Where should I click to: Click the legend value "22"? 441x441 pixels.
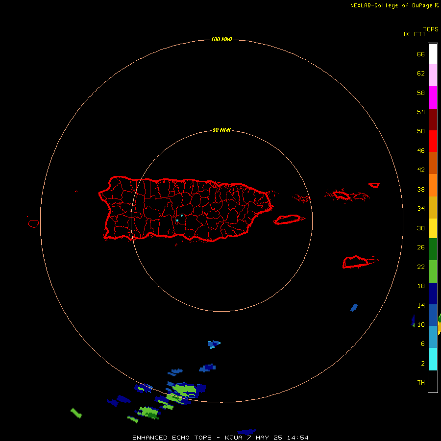point(421,267)
